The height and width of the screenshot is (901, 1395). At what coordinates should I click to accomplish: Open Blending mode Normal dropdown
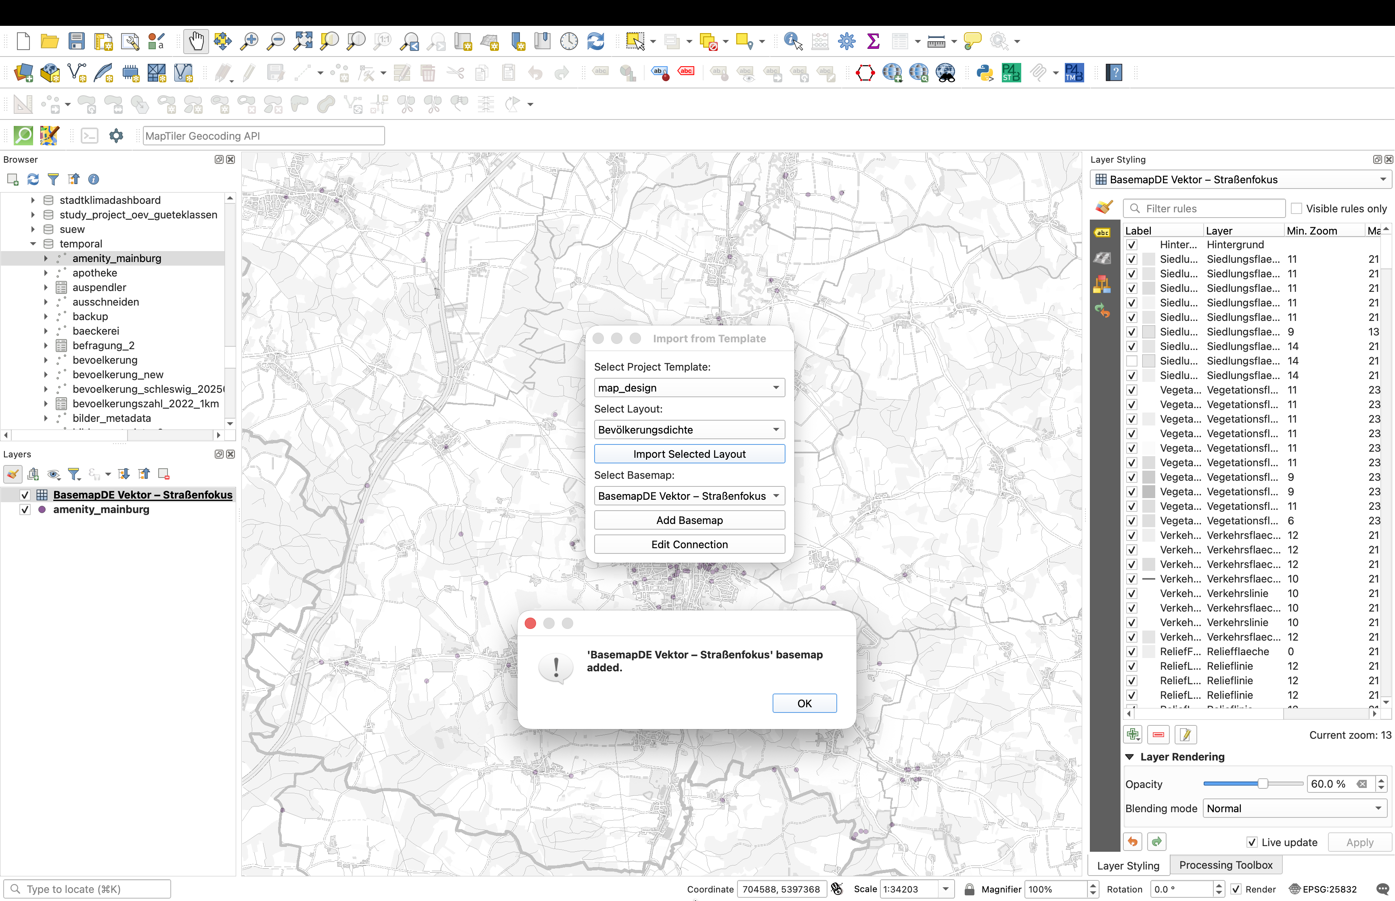(x=1296, y=809)
